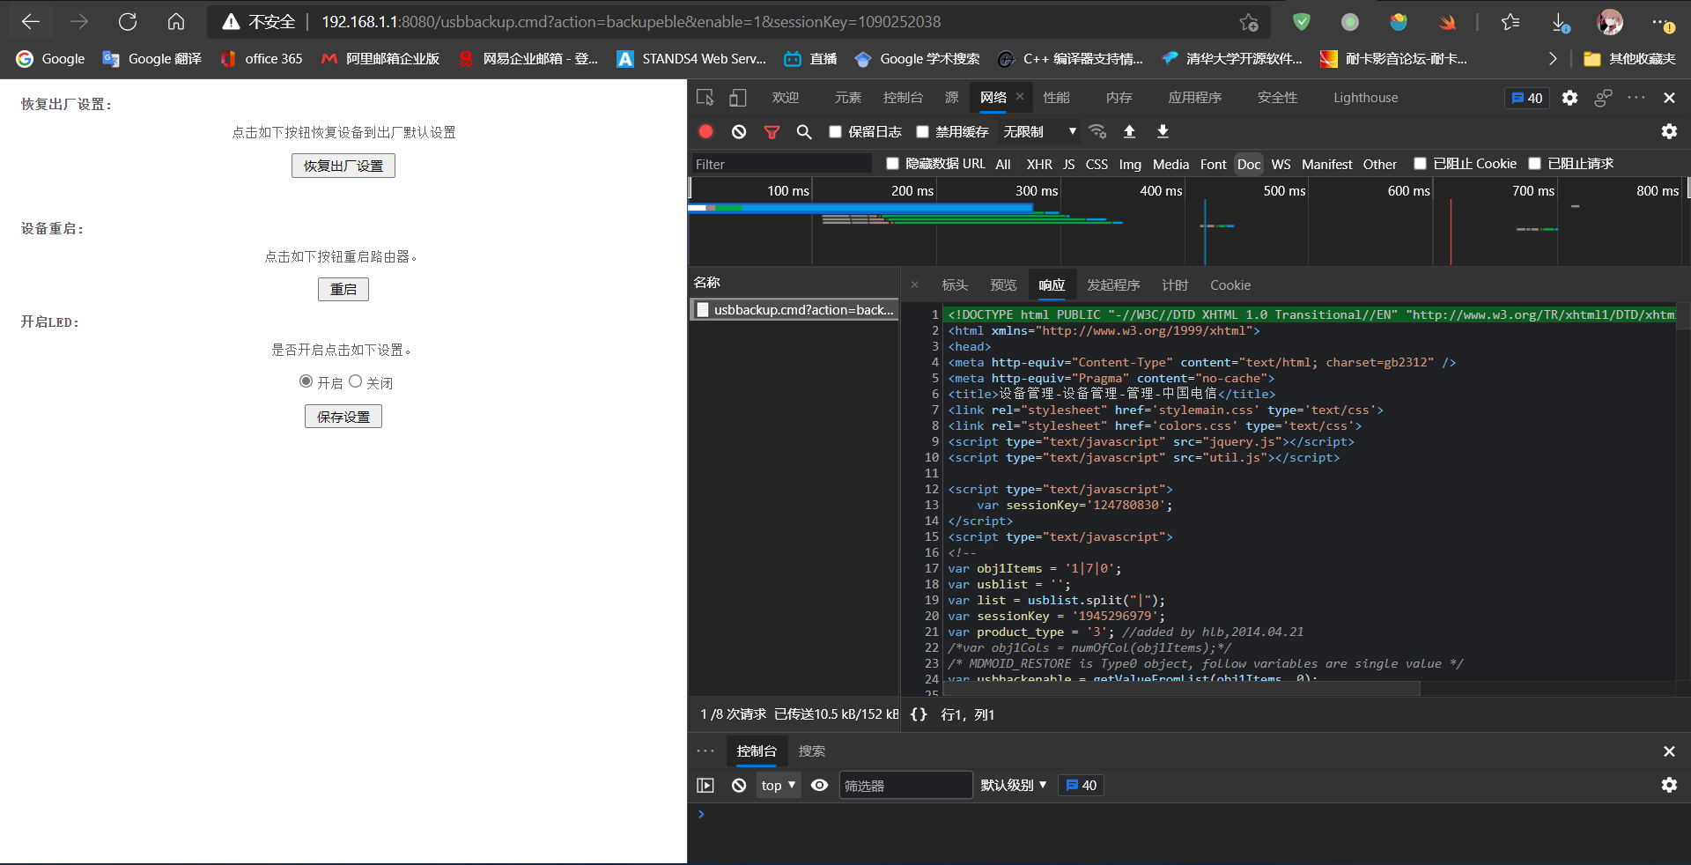1691x865 pixels.
Task: Import HAR file with upload arrow
Action: [1129, 131]
